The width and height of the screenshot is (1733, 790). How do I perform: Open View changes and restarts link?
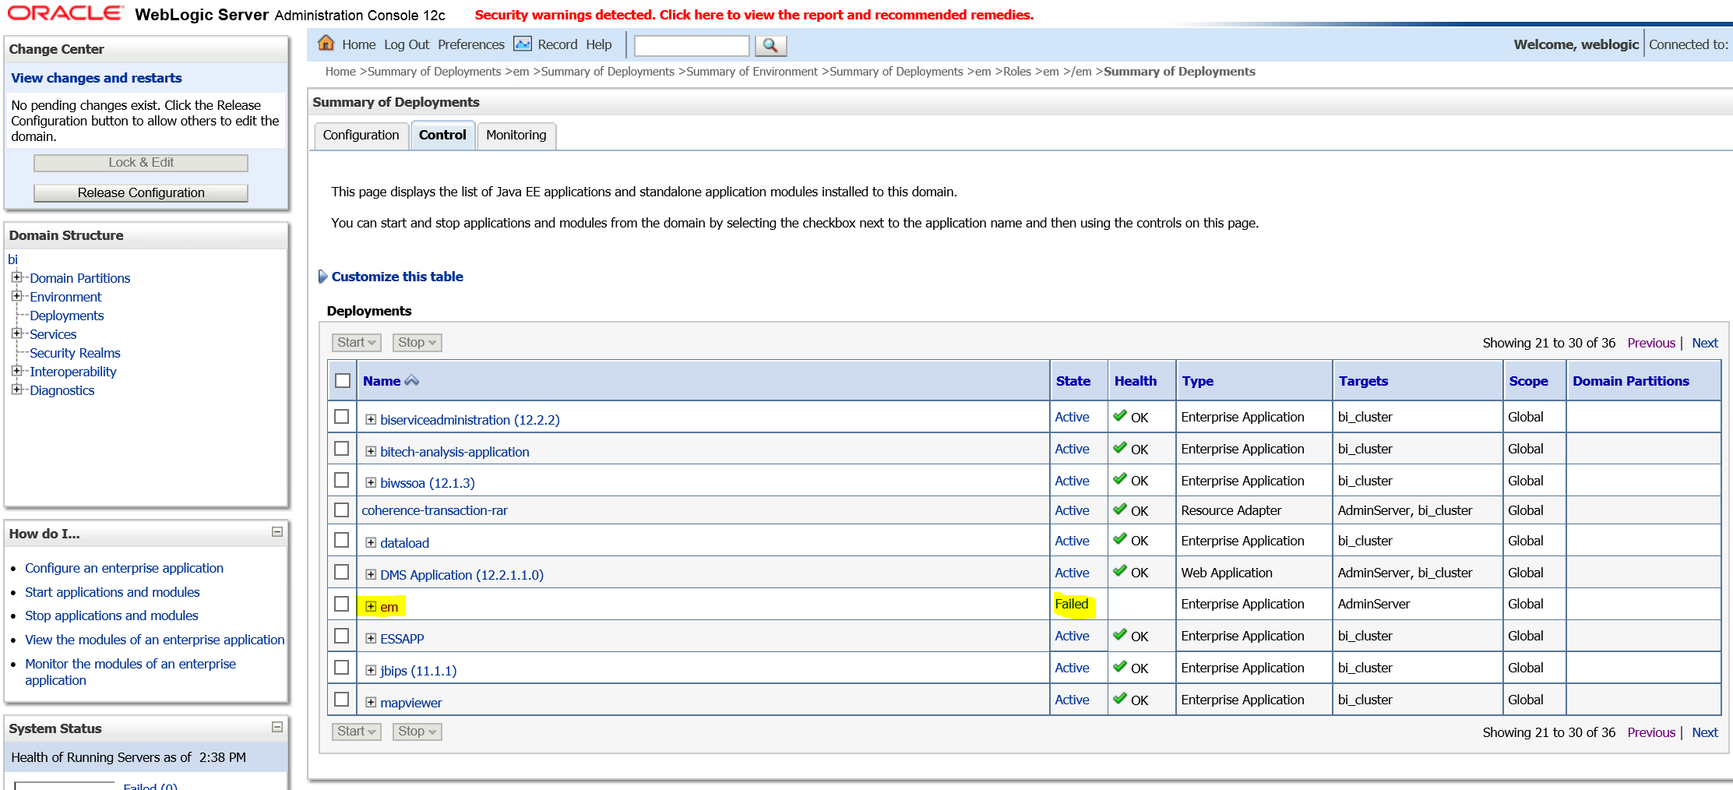pos(97,78)
